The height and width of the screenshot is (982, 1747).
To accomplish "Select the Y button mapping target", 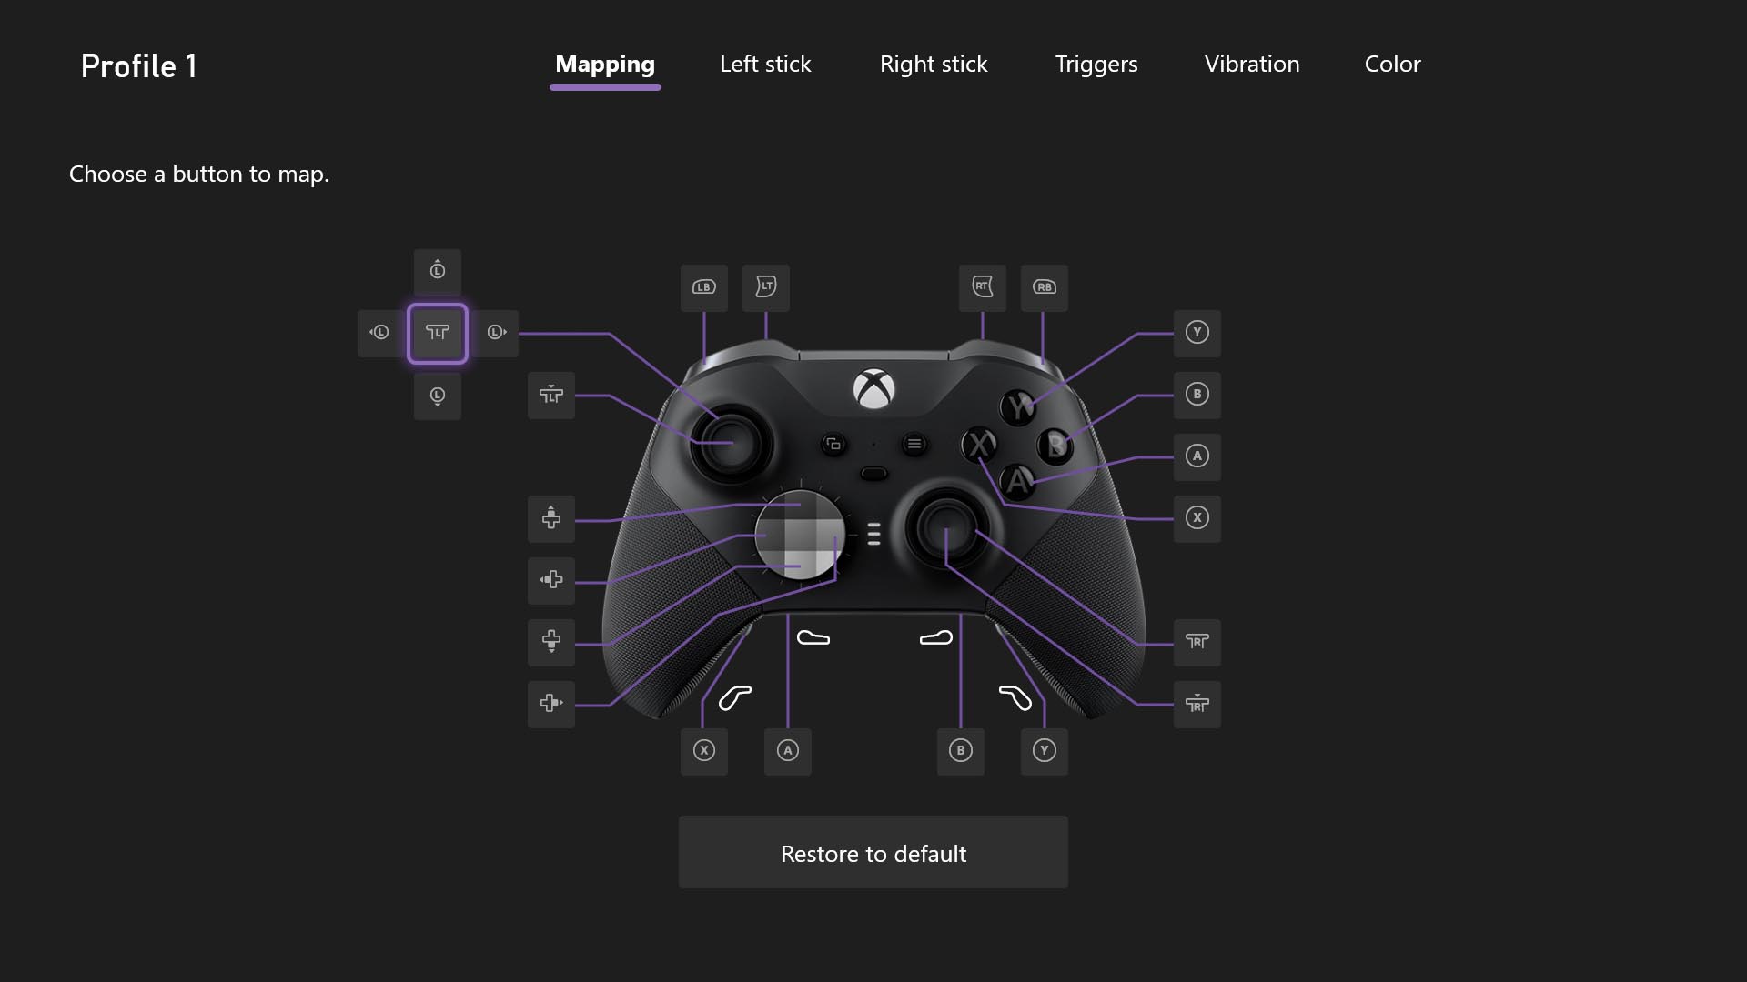I will [x=1197, y=332].
